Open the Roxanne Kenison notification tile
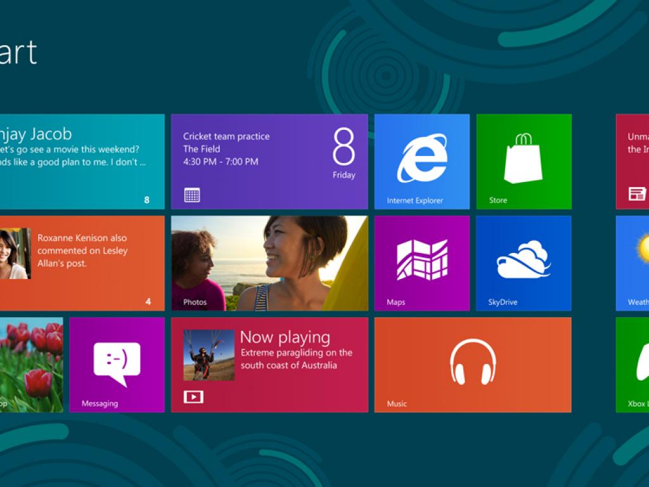 (82, 263)
